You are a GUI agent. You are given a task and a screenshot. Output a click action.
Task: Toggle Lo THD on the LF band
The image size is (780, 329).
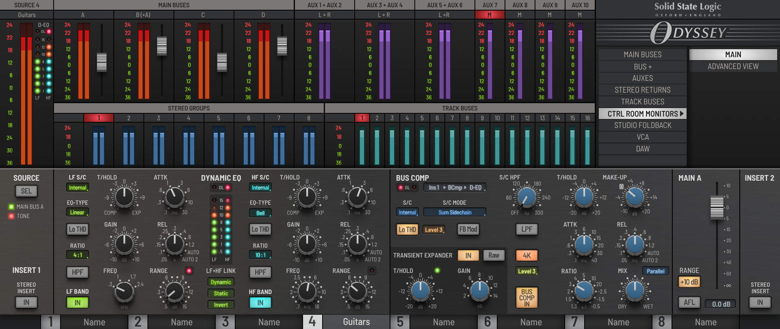pos(78,229)
